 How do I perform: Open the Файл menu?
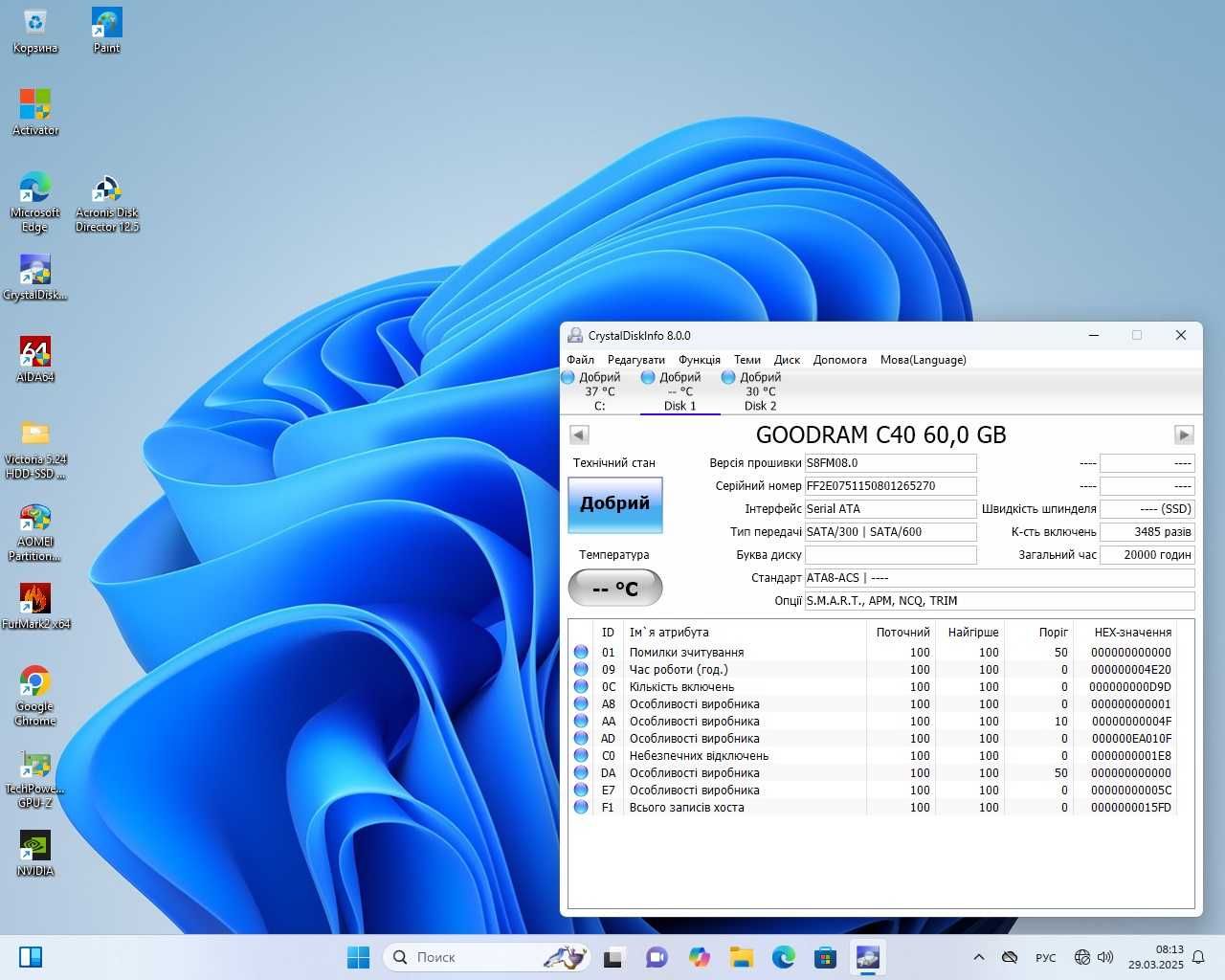580,360
